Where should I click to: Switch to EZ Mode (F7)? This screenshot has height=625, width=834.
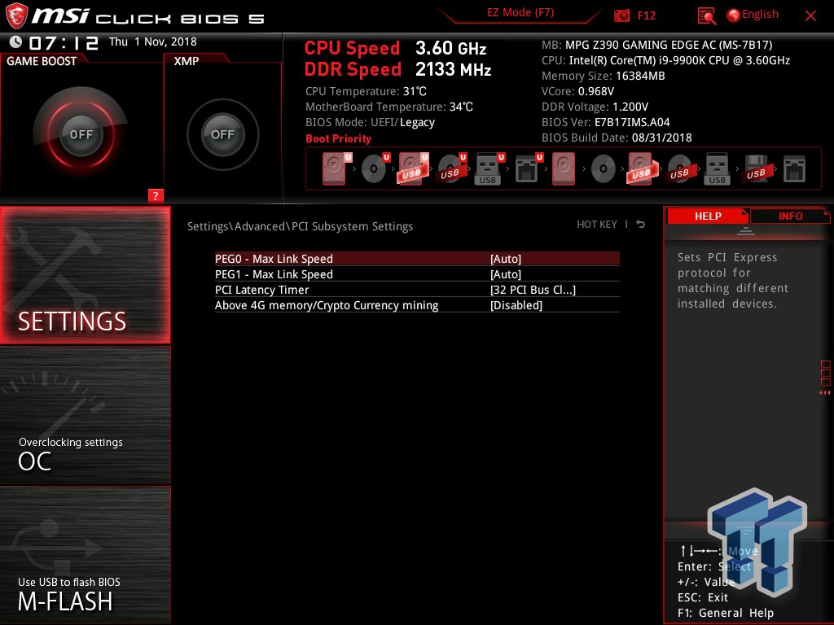coord(520,13)
